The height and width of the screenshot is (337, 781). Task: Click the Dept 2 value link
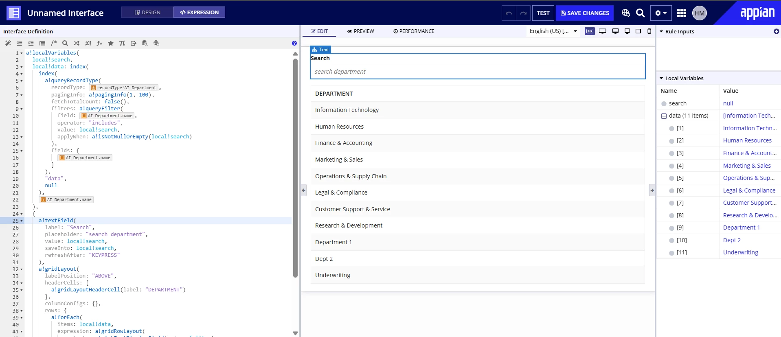click(x=732, y=240)
